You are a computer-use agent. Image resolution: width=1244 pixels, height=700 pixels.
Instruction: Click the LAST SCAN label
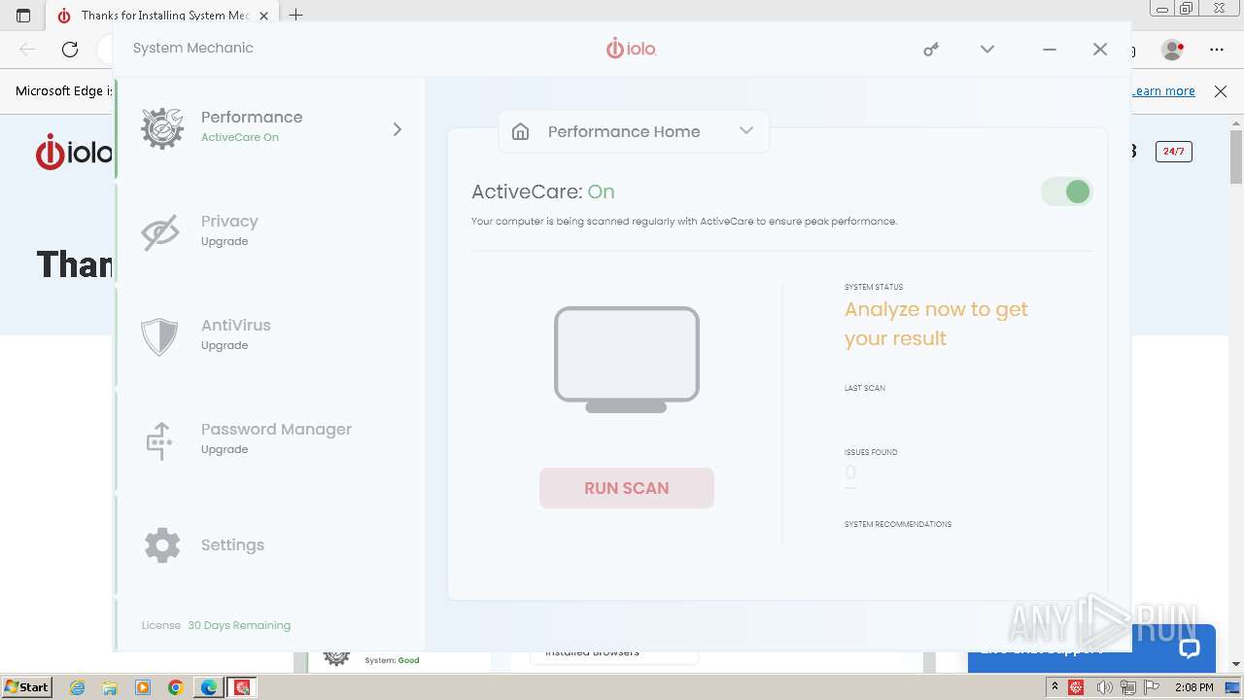point(865,388)
